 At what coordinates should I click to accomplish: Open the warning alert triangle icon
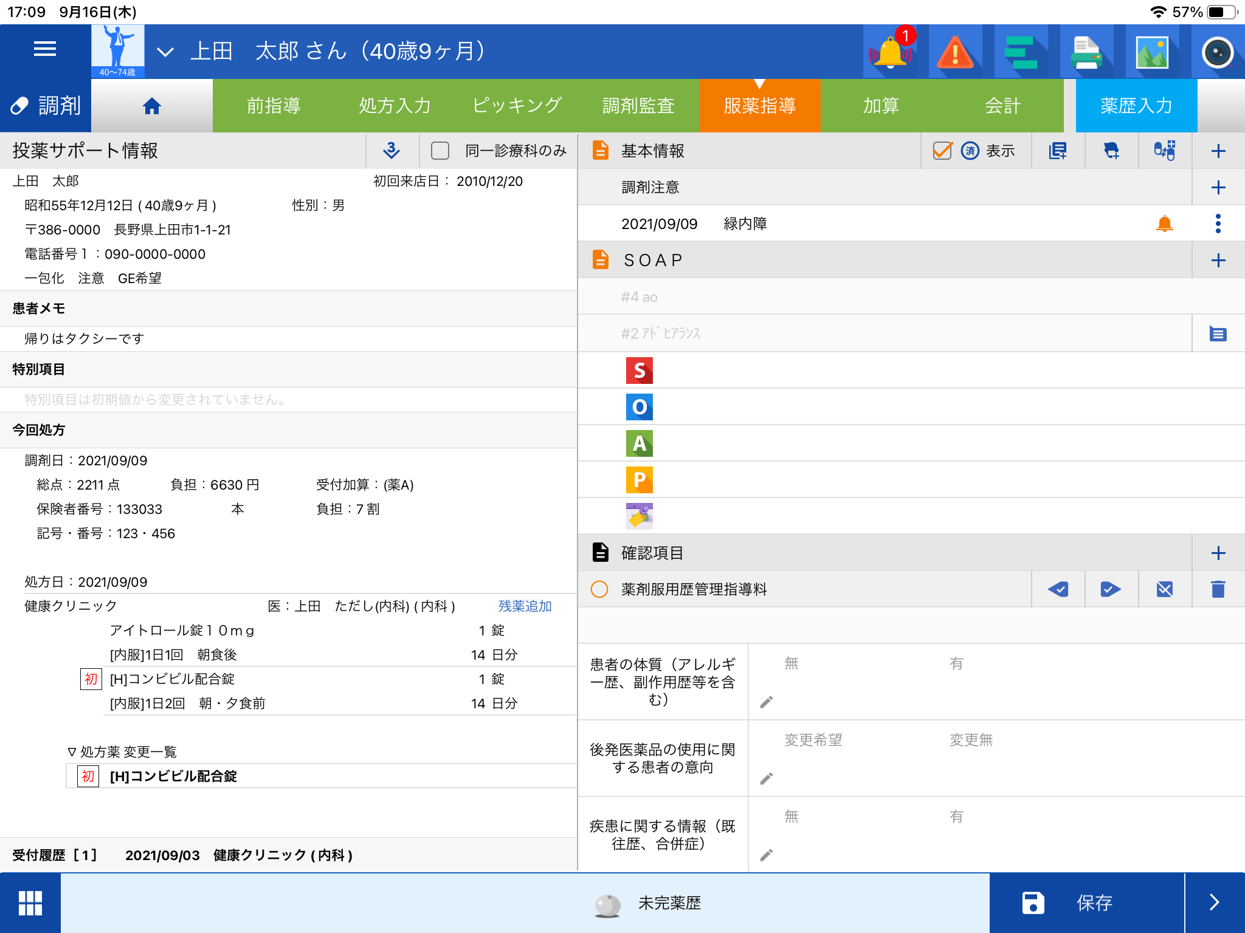pos(955,52)
